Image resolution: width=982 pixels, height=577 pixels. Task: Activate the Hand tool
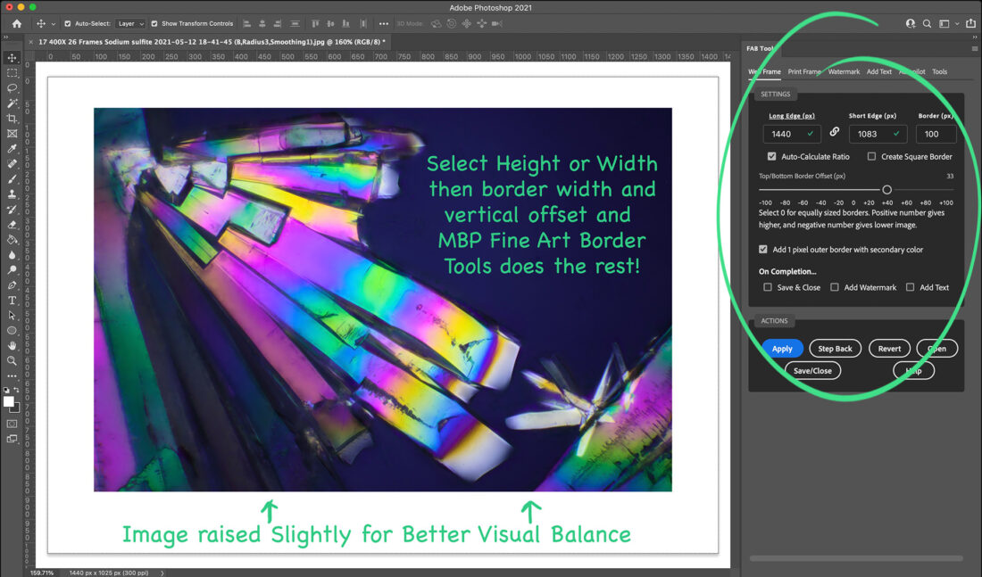click(x=12, y=345)
